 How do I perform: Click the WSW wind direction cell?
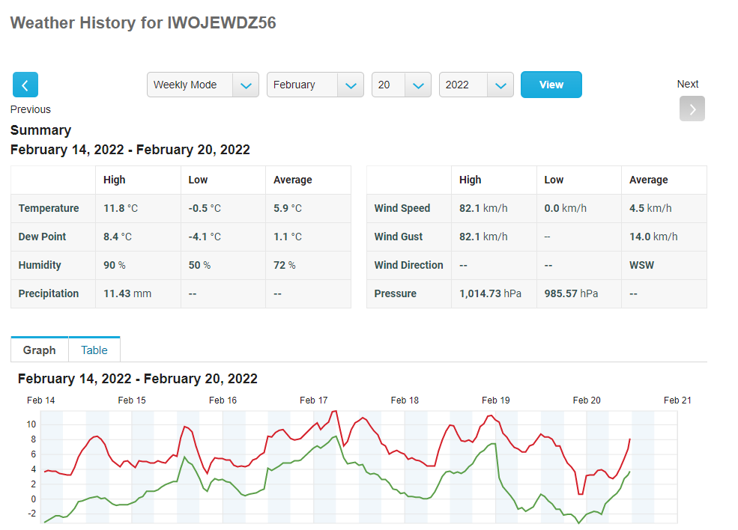(x=641, y=265)
